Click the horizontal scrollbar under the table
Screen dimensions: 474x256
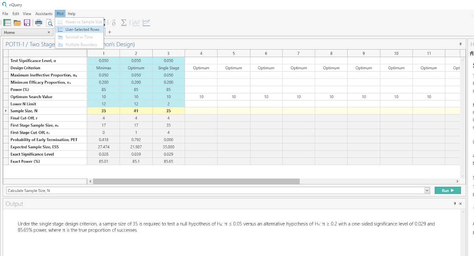(196, 182)
